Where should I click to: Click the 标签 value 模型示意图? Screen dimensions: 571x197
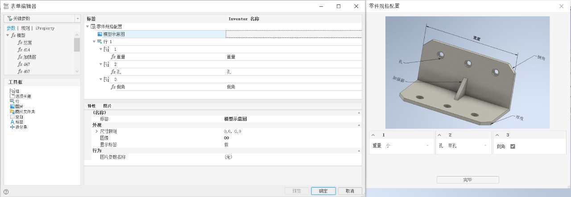[236, 119]
